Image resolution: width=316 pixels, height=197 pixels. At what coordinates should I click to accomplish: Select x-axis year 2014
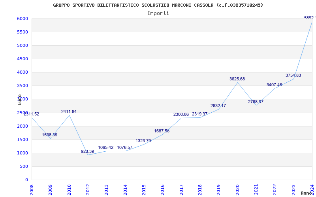pyautogui.click(x=125, y=190)
